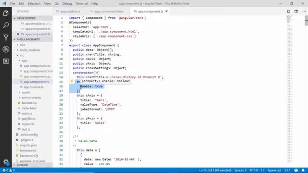Open the Search view in activity bar
This screenshot has width=308, height=173.
coord(6,25)
